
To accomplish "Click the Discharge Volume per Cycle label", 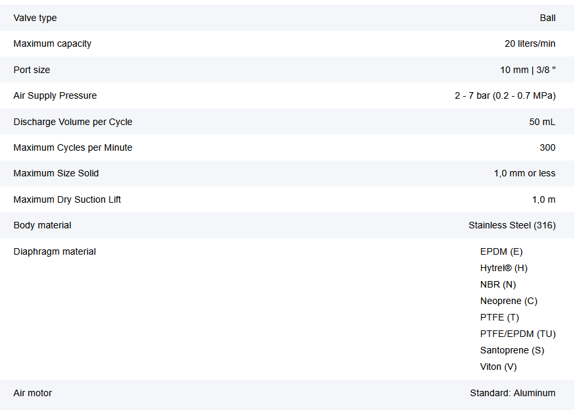I will click(73, 122).
